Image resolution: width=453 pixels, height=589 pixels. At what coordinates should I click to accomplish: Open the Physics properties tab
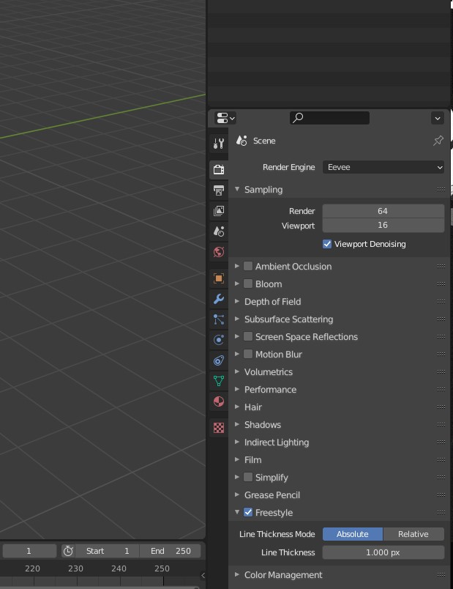219,340
